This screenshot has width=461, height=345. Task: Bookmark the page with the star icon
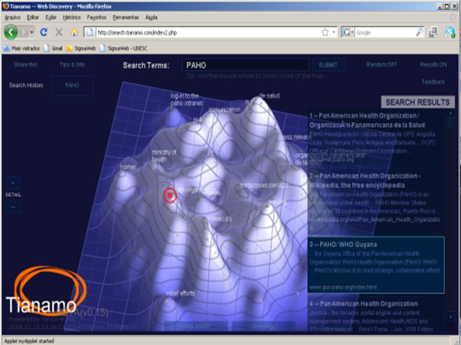(325, 32)
